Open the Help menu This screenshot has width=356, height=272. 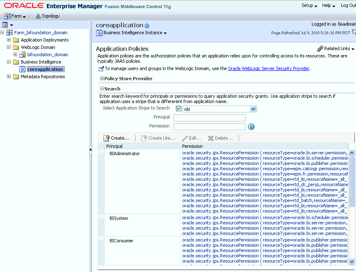[328, 6]
